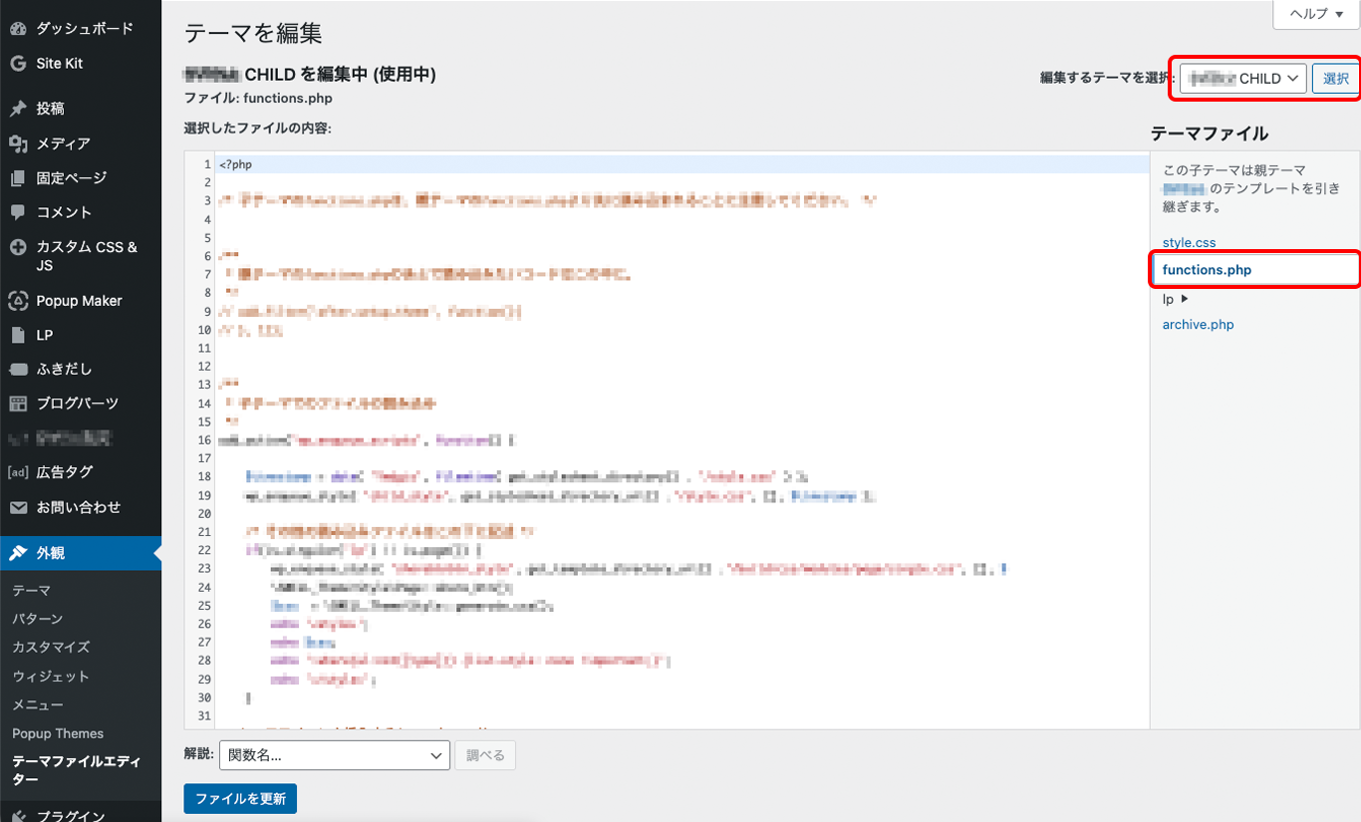Click the Dashboard gauge icon
Screen dimensions: 1361x822
click(18, 29)
